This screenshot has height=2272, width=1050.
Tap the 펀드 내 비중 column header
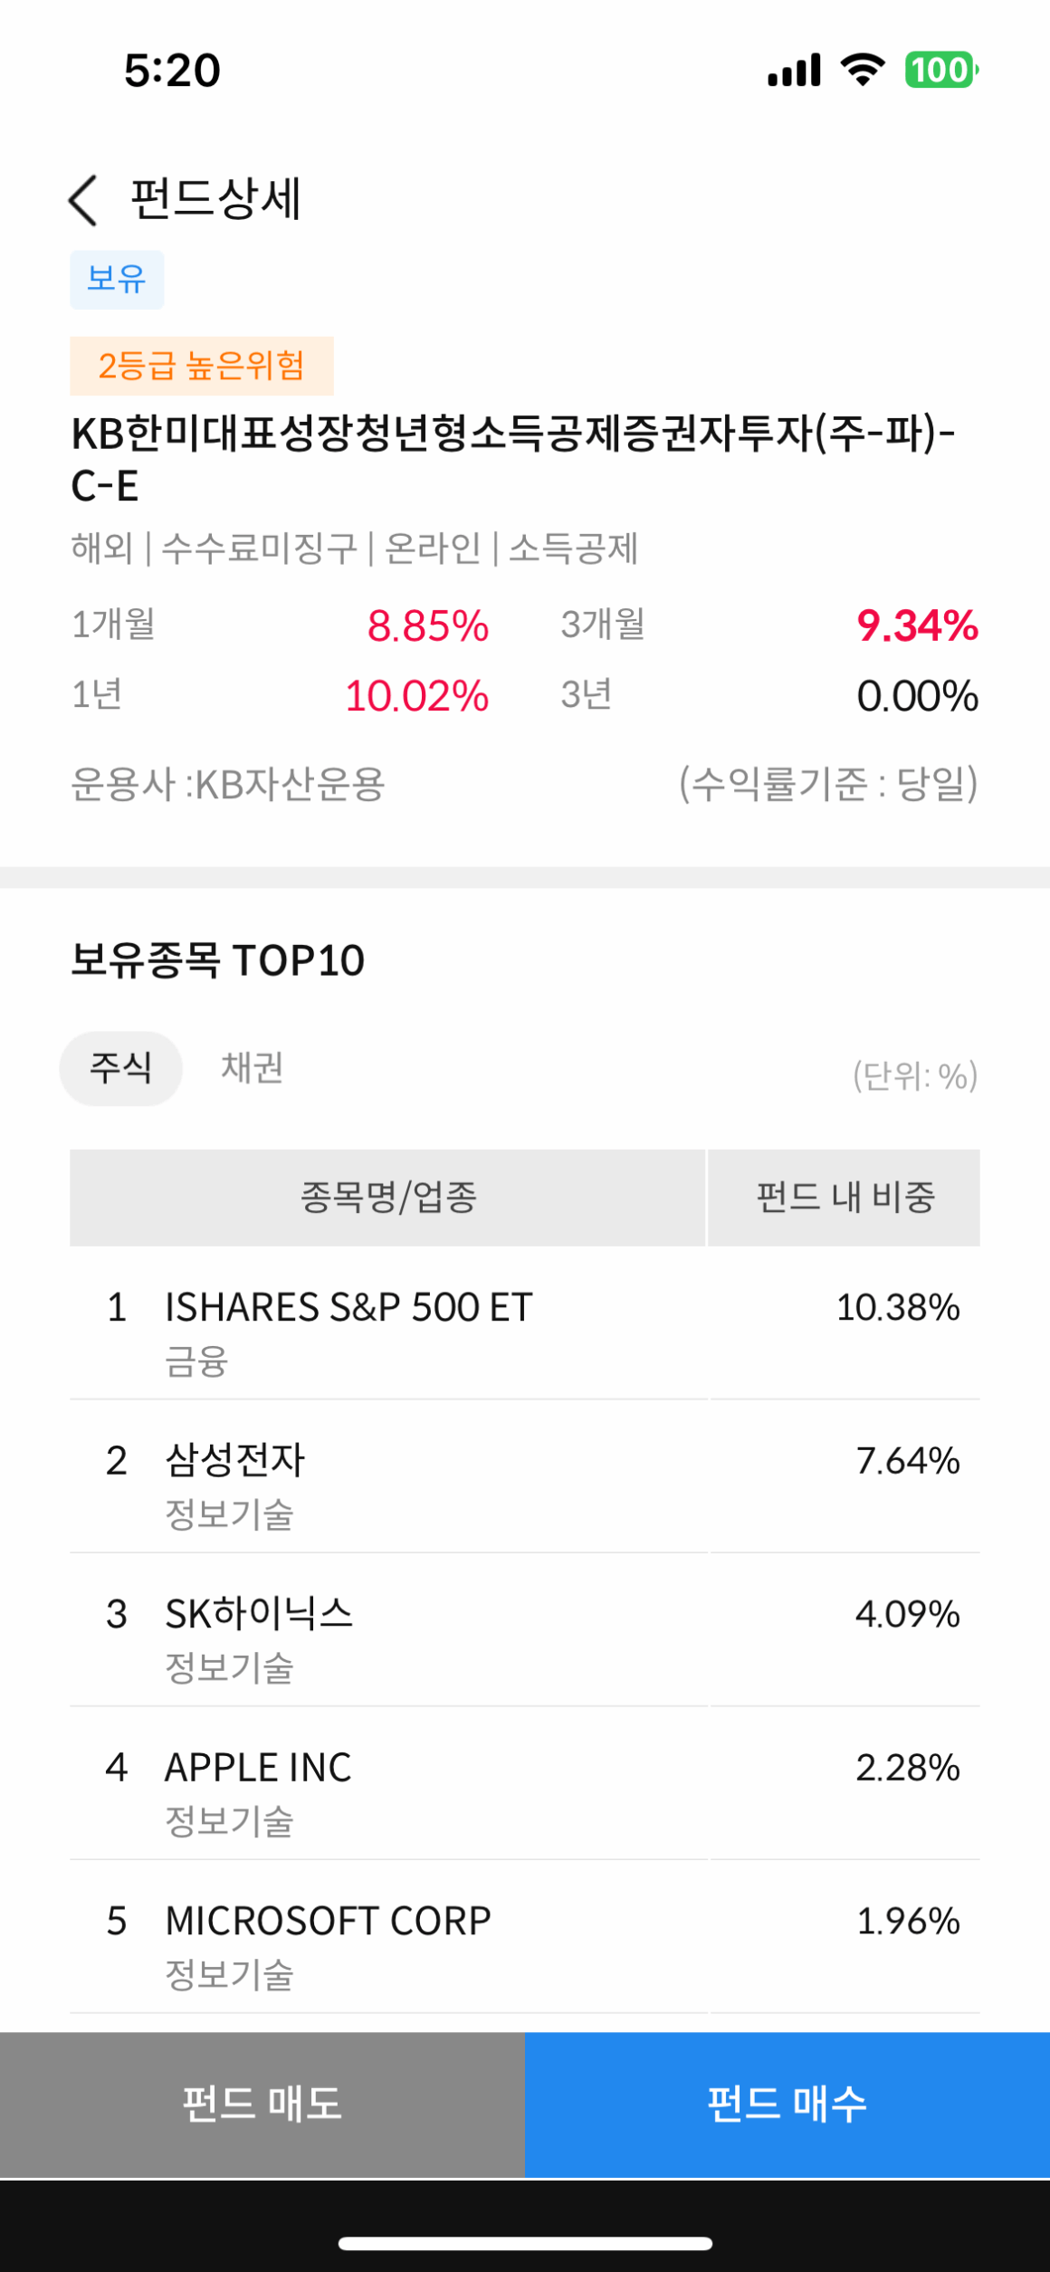point(845,1198)
